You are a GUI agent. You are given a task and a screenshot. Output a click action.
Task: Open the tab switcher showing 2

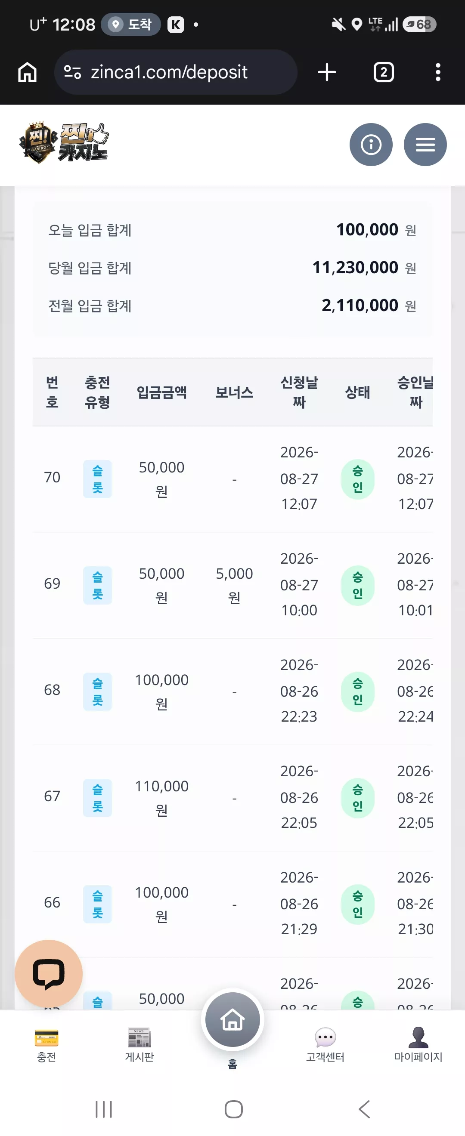383,72
